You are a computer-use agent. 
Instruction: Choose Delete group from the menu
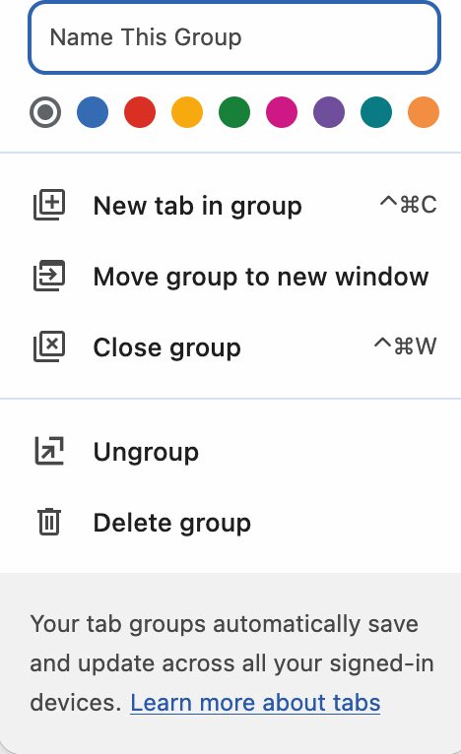[230, 523]
